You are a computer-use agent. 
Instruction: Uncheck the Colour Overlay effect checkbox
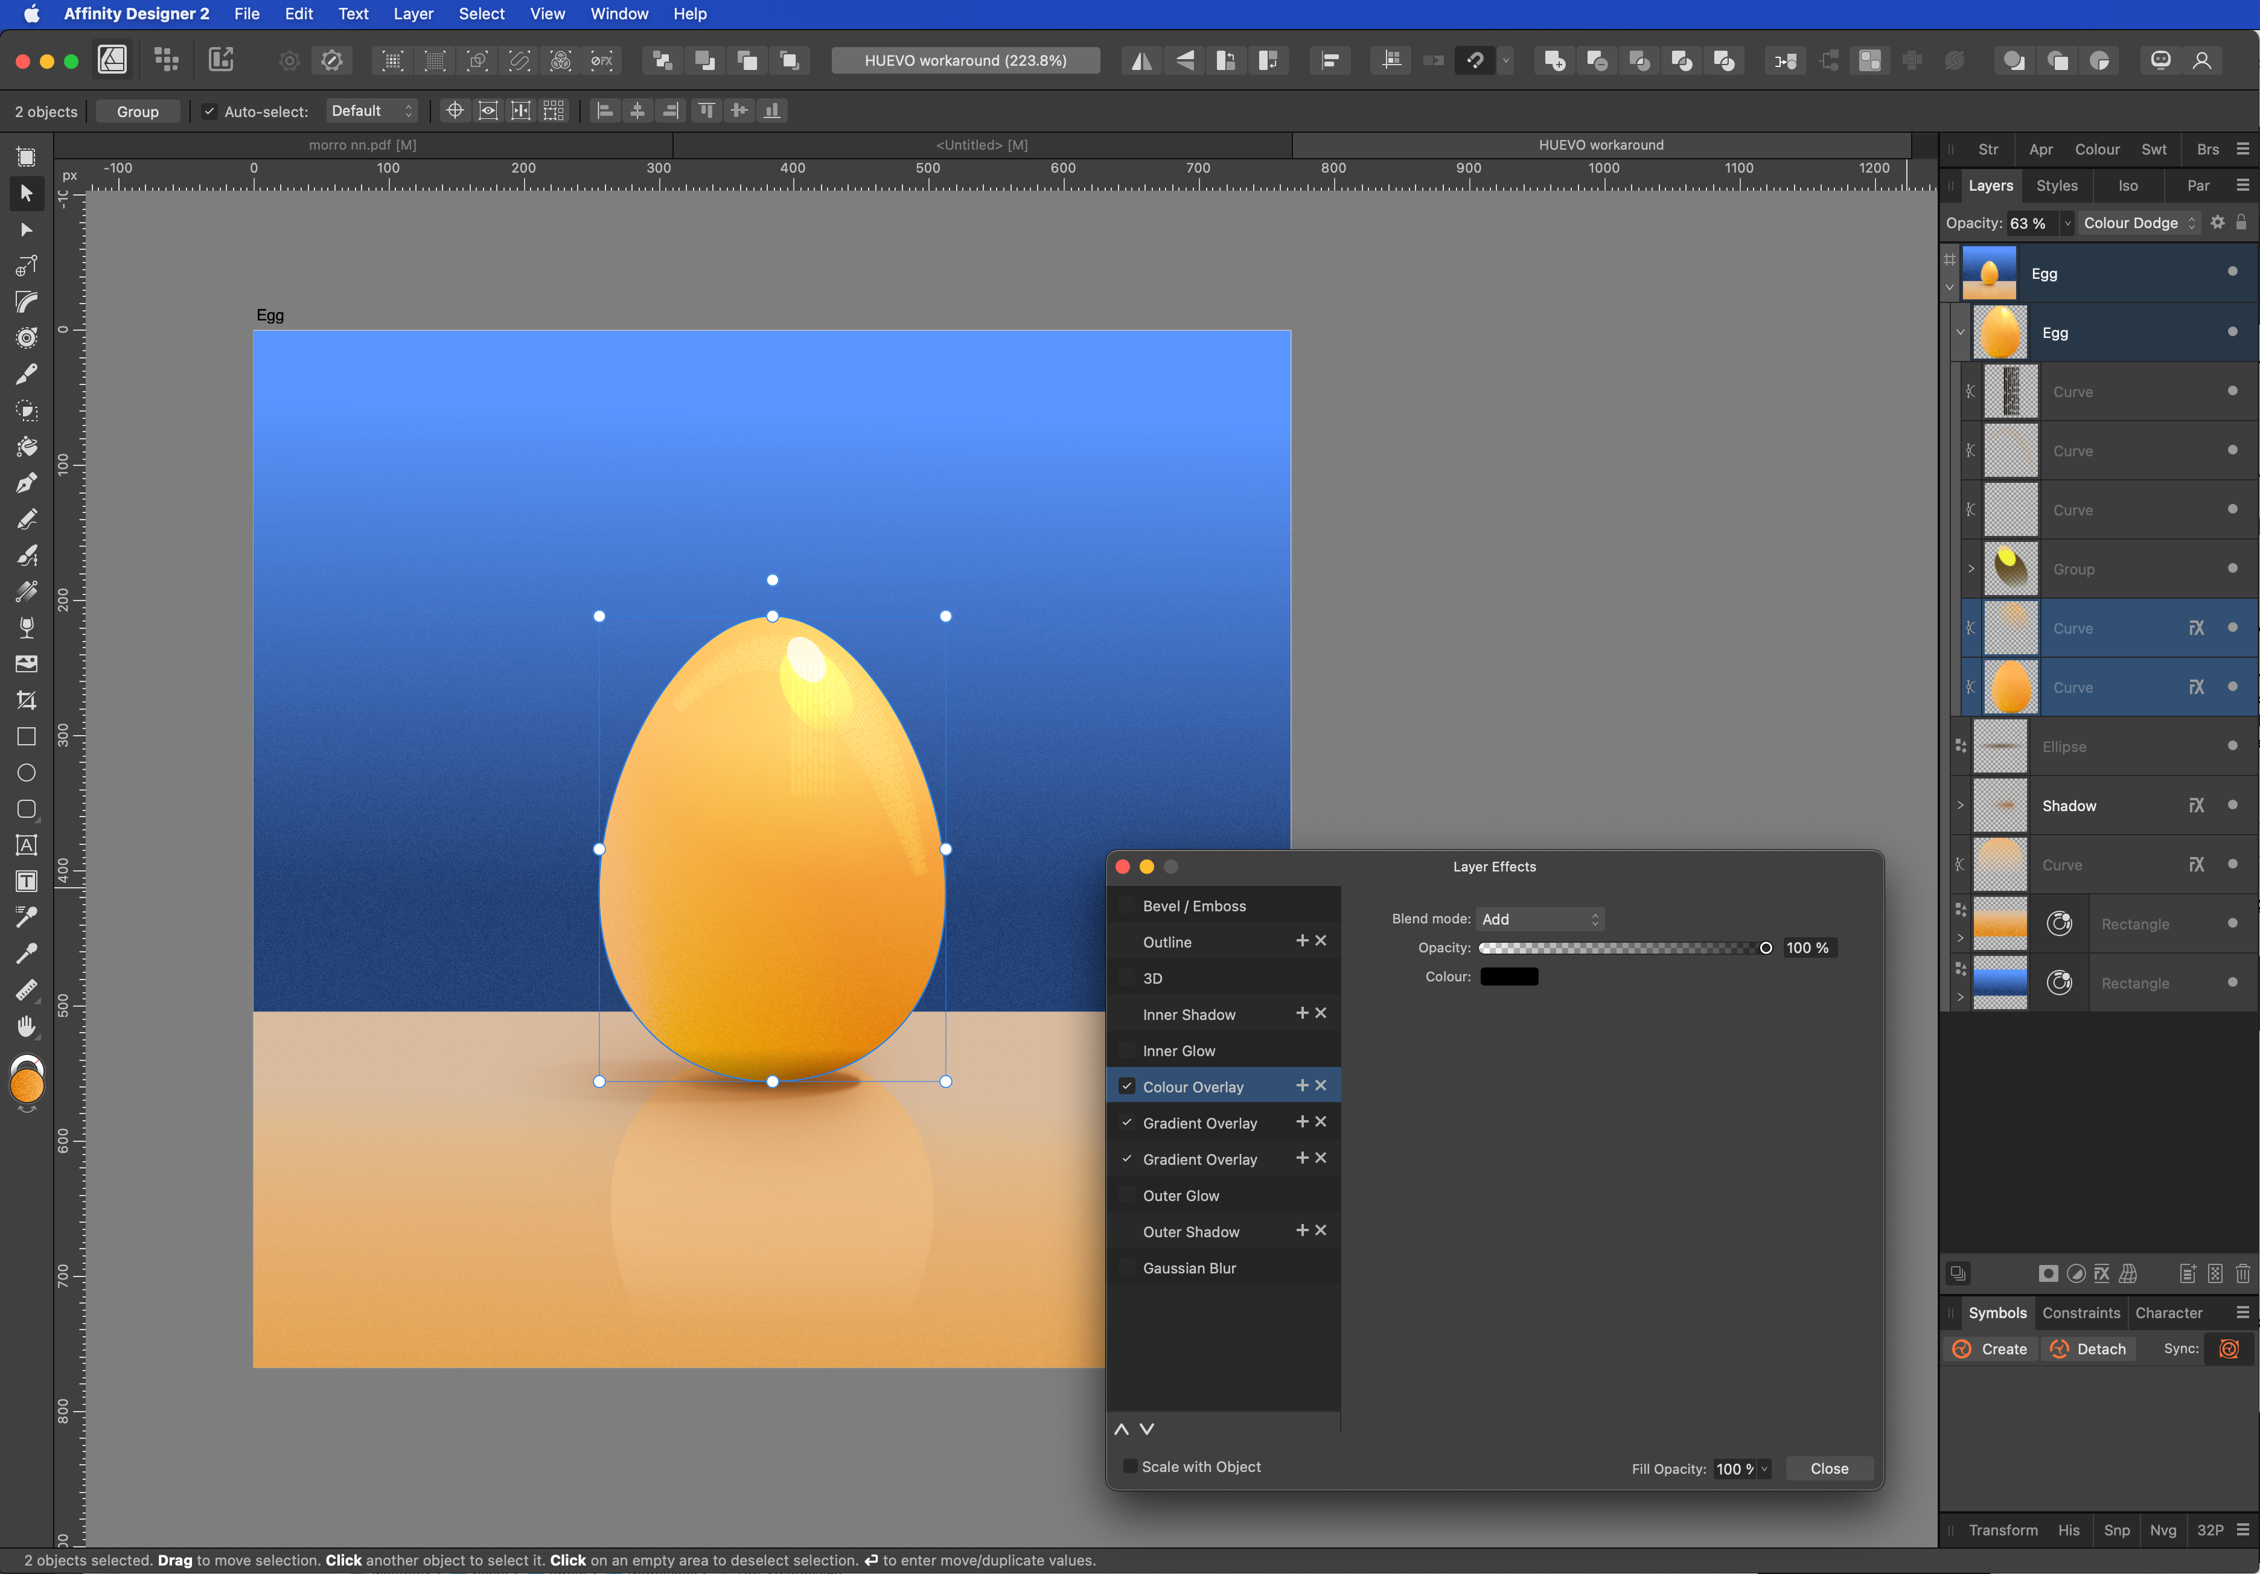1127,1087
